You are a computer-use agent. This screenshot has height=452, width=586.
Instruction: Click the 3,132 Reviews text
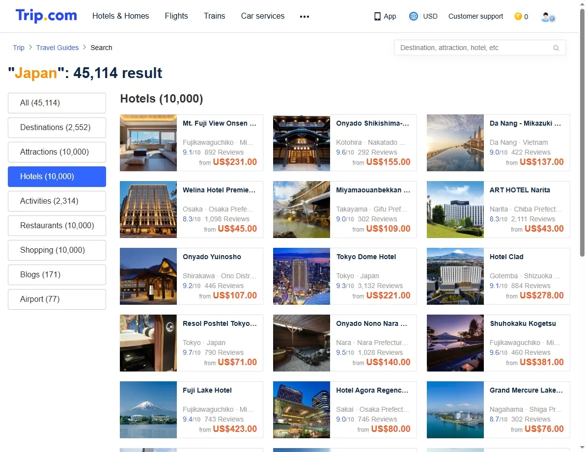381,286
